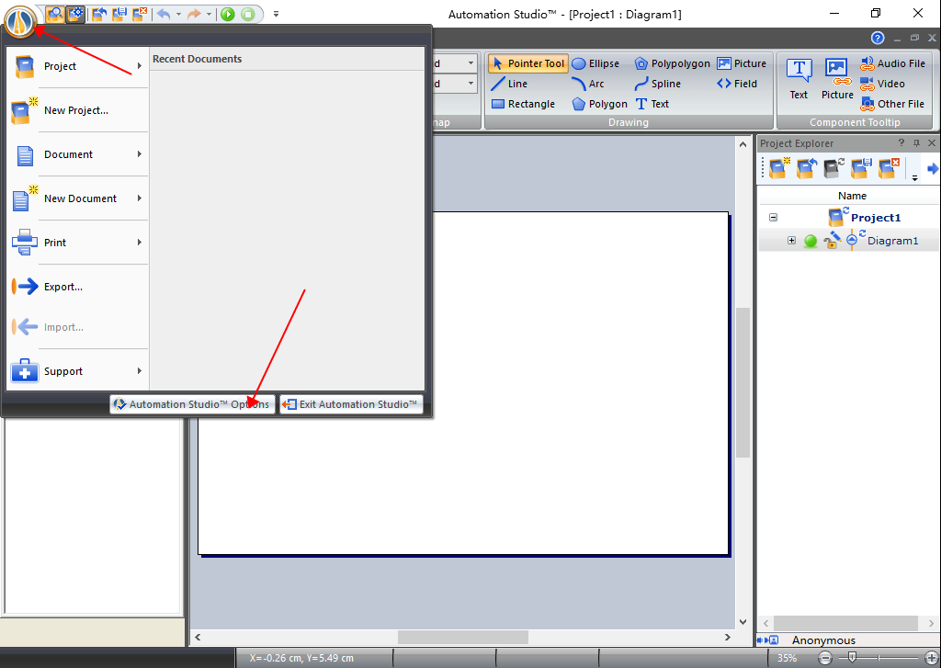Image resolution: width=941 pixels, height=668 pixels.
Task: Click the project settings gear icon in quick access toolbar
Action: [x=75, y=14]
